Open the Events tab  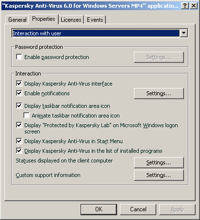[x=95, y=20]
